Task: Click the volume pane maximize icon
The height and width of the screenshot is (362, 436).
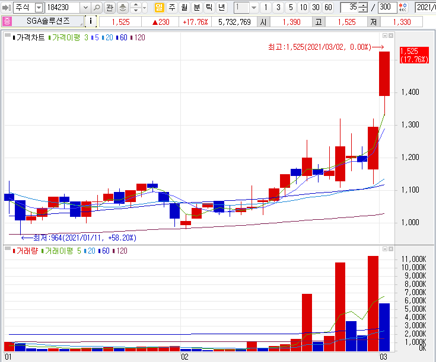Action: click(385, 249)
